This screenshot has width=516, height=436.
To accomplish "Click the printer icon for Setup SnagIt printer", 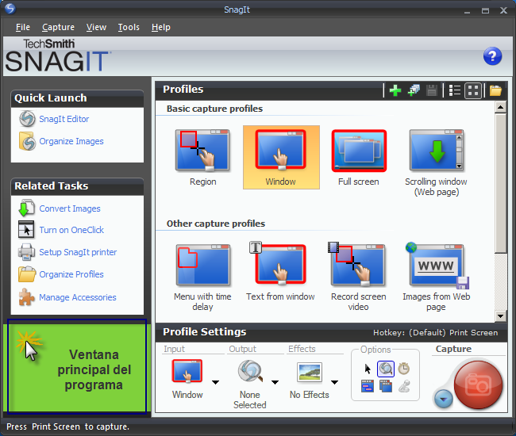I will (x=26, y=252).
